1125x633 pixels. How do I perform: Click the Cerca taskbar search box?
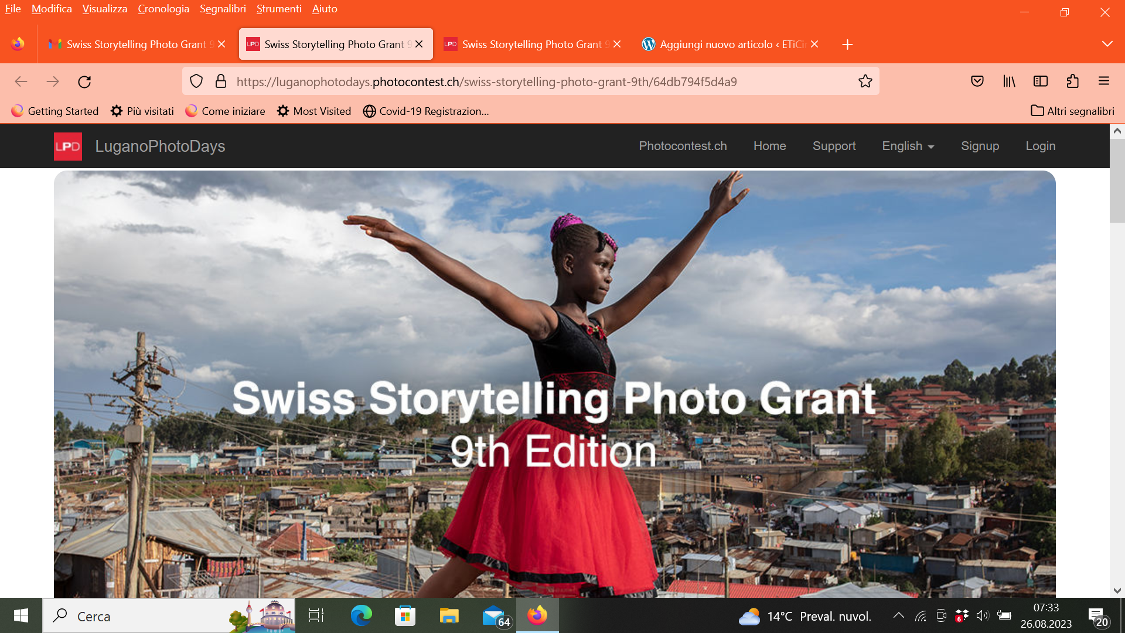[169, 616]
